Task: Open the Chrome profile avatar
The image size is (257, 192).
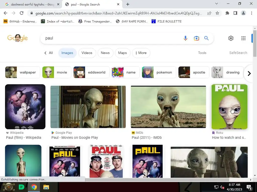Action: (243, 13)
